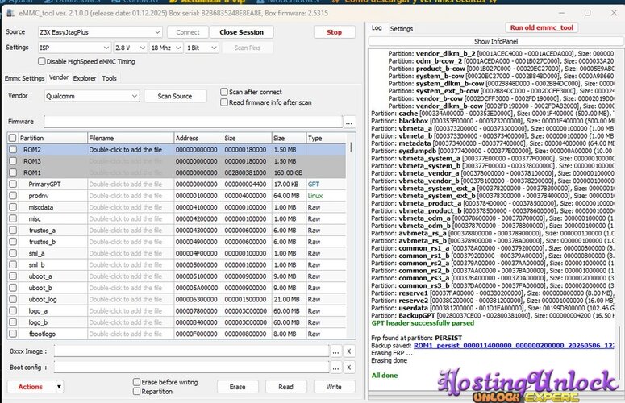Click the Write button
The width and height of the screenshot is (625, 403).
(x=334, y=387)
